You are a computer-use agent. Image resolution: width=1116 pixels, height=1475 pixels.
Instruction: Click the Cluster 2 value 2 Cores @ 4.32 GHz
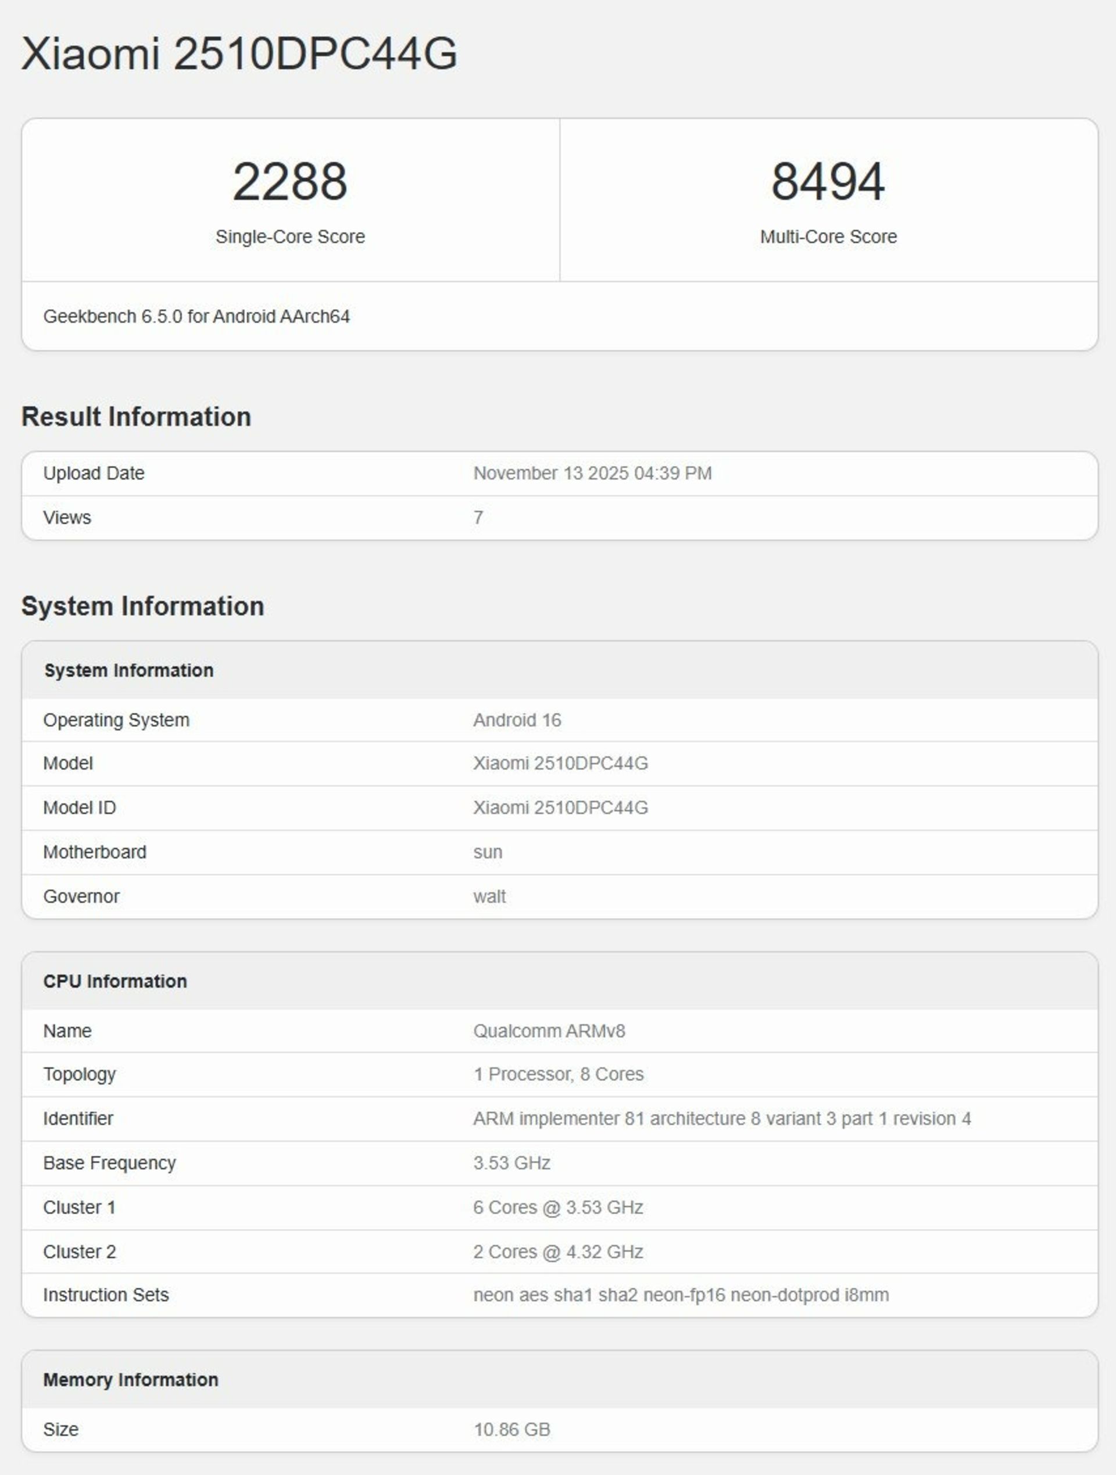coord(557,1252)
